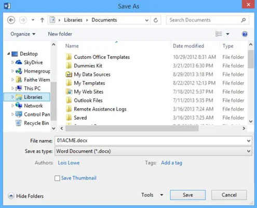Click the Save button
257x208 pixels.
point(188,195)
